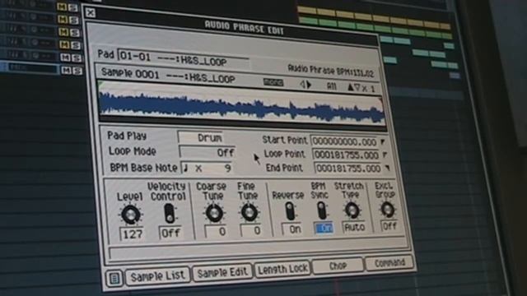527x296 pixels.
Task: Toggle the Reverse switch
Action: (290, 211)
